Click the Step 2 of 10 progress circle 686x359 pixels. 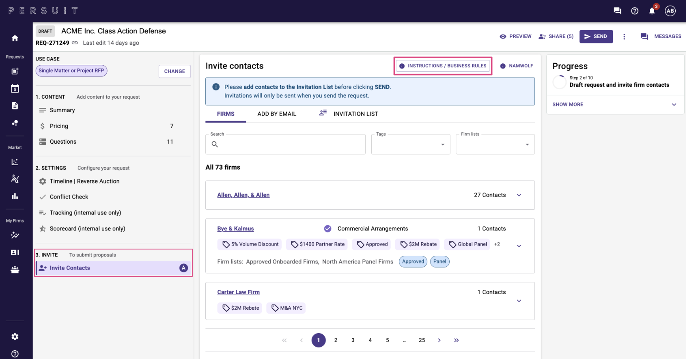click(559, 82)
